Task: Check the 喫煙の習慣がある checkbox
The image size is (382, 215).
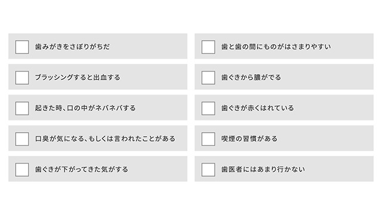Action: (208, 139)
